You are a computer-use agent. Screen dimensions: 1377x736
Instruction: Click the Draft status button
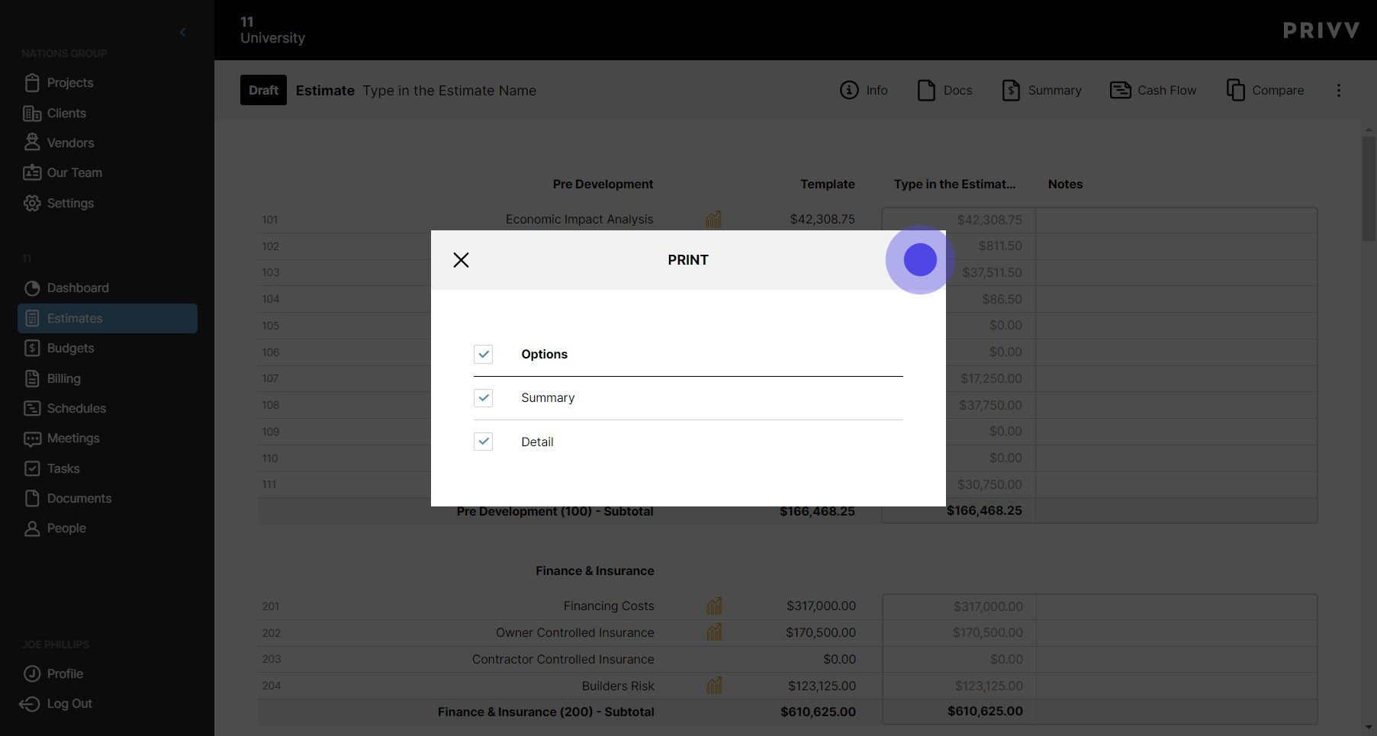[x=263, y=90]
